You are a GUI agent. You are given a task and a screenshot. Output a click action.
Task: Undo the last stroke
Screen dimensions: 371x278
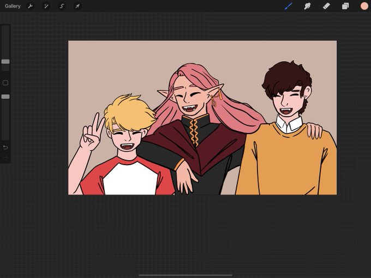click(x=5, y=148)
